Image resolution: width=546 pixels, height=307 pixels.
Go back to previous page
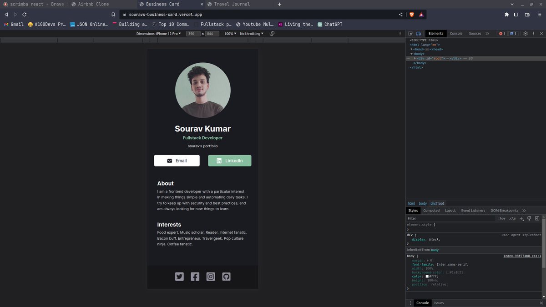(x=6, y=15)
